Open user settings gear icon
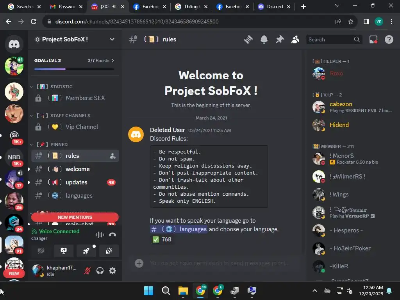400x300 pixels. (x=112, y=271)
